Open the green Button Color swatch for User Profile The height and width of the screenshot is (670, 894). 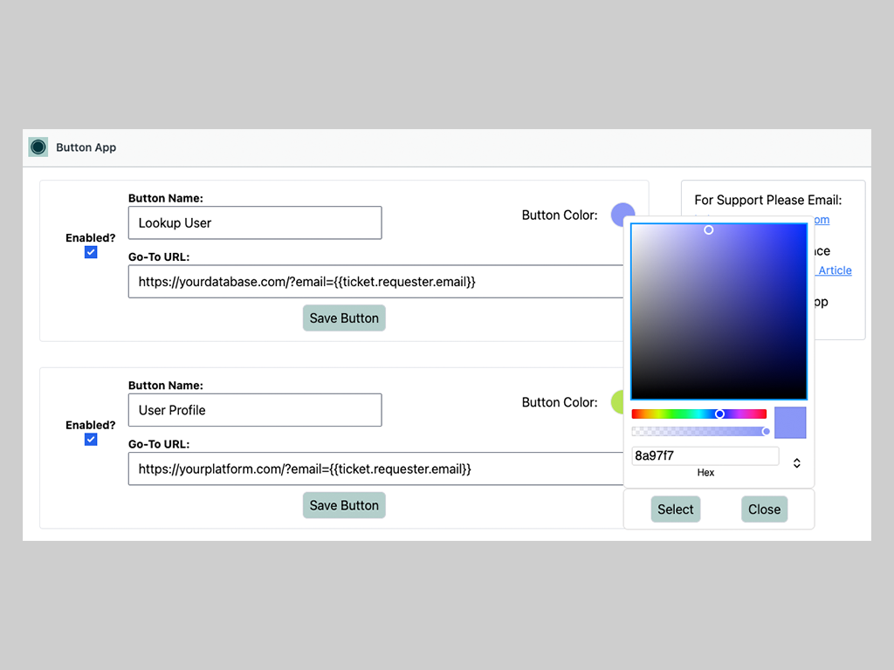[x=616, y=401]
